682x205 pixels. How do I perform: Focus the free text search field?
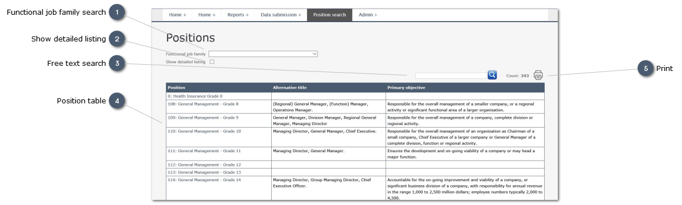pyautogui.click(x=451, y=76)
